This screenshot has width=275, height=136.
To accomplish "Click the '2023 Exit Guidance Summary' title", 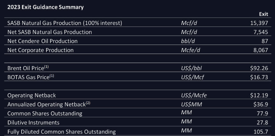I will [45, 7].
